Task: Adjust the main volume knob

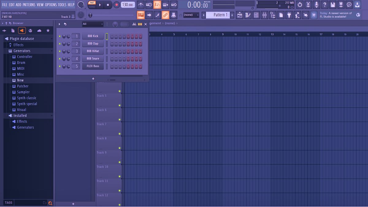Action: 81,5
